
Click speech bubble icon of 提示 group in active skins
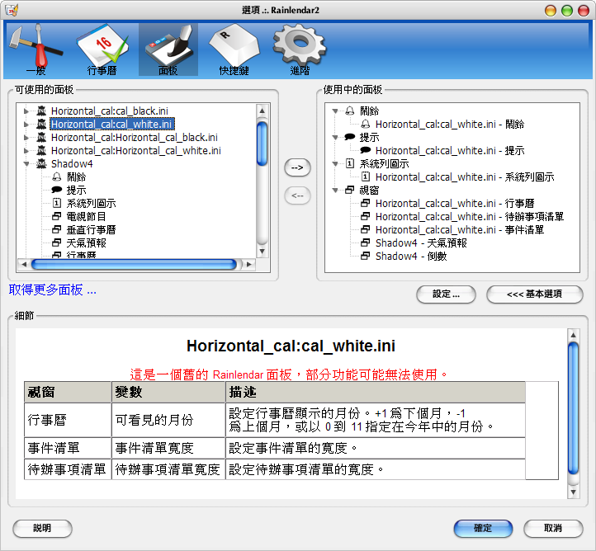point(350,137)
